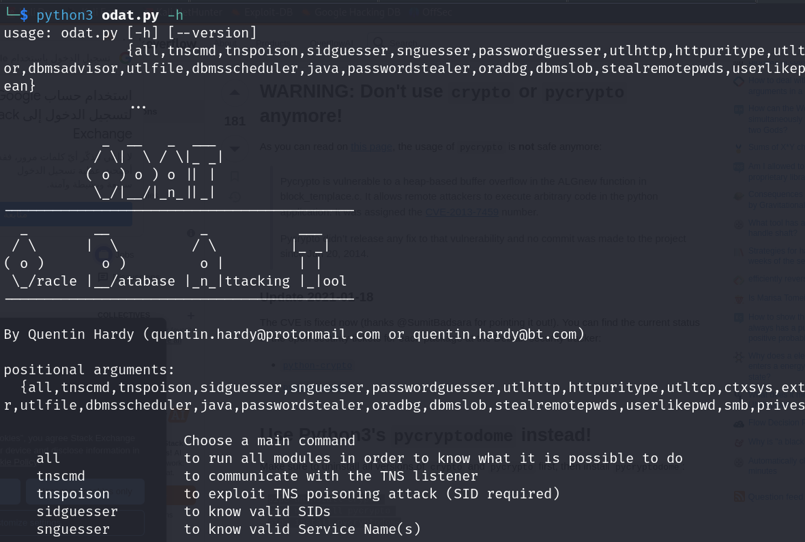Click the "snguesser" entry in the command list
This screenshot has height=542, width=805.
(73, 529)
